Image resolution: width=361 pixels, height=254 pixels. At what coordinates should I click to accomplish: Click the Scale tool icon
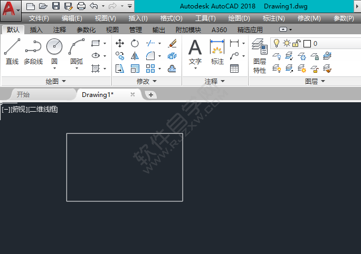pyautogui.click(x=135, y=69)
